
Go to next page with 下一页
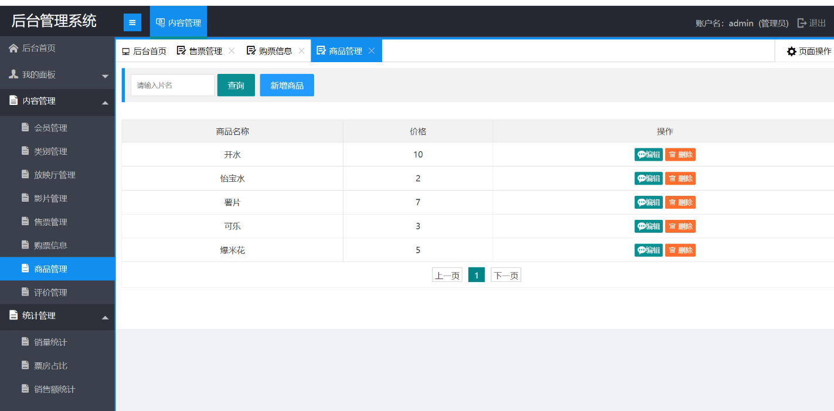coord(506,275)
